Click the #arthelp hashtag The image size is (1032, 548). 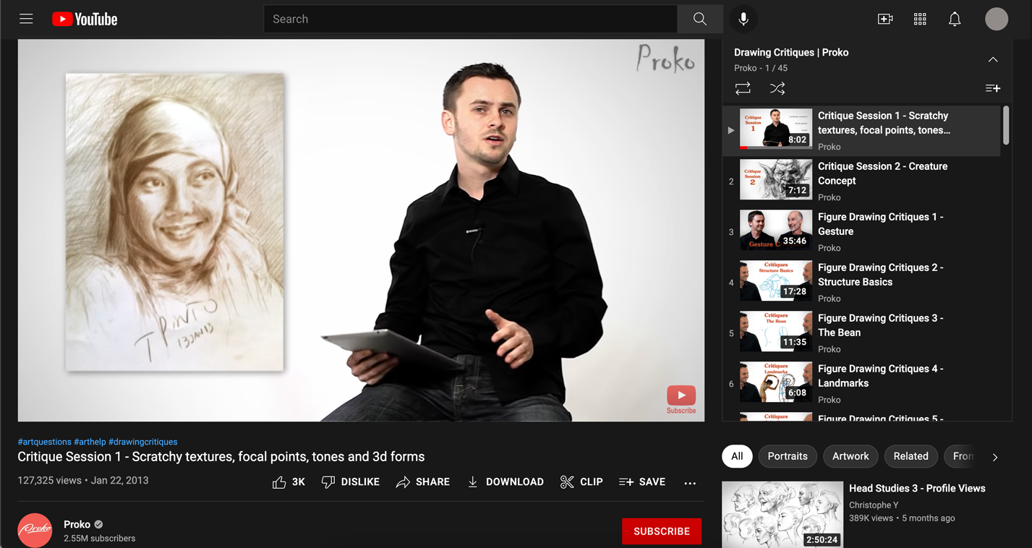[90, 442]
